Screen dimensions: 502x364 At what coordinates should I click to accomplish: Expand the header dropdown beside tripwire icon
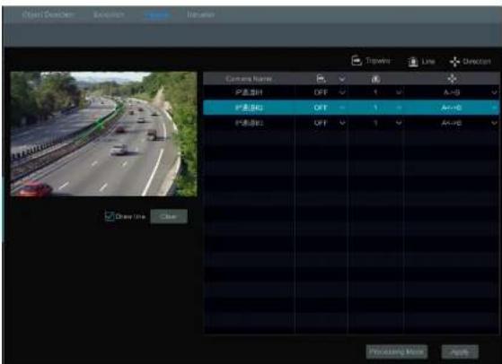(342, 79)
